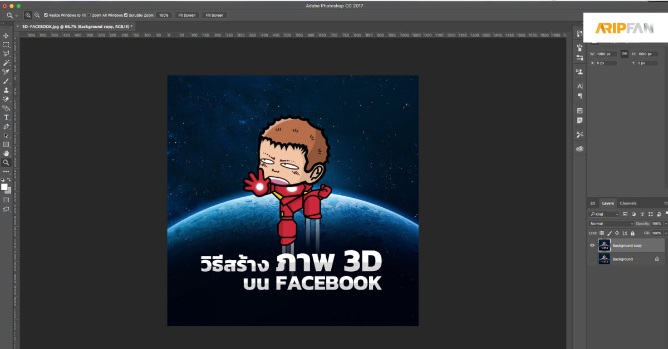
Task: Toggle Quick Mask mode
Action: pos(6,200)
